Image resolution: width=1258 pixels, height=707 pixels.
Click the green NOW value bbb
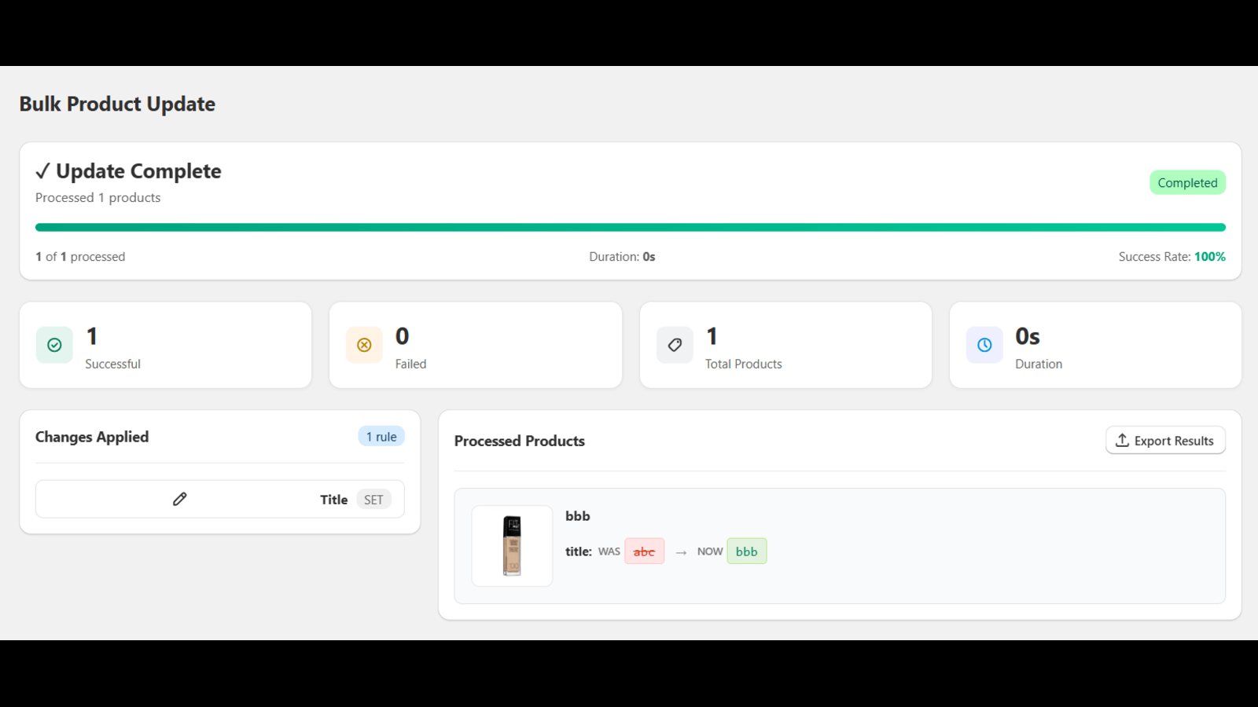pos(746,551)
